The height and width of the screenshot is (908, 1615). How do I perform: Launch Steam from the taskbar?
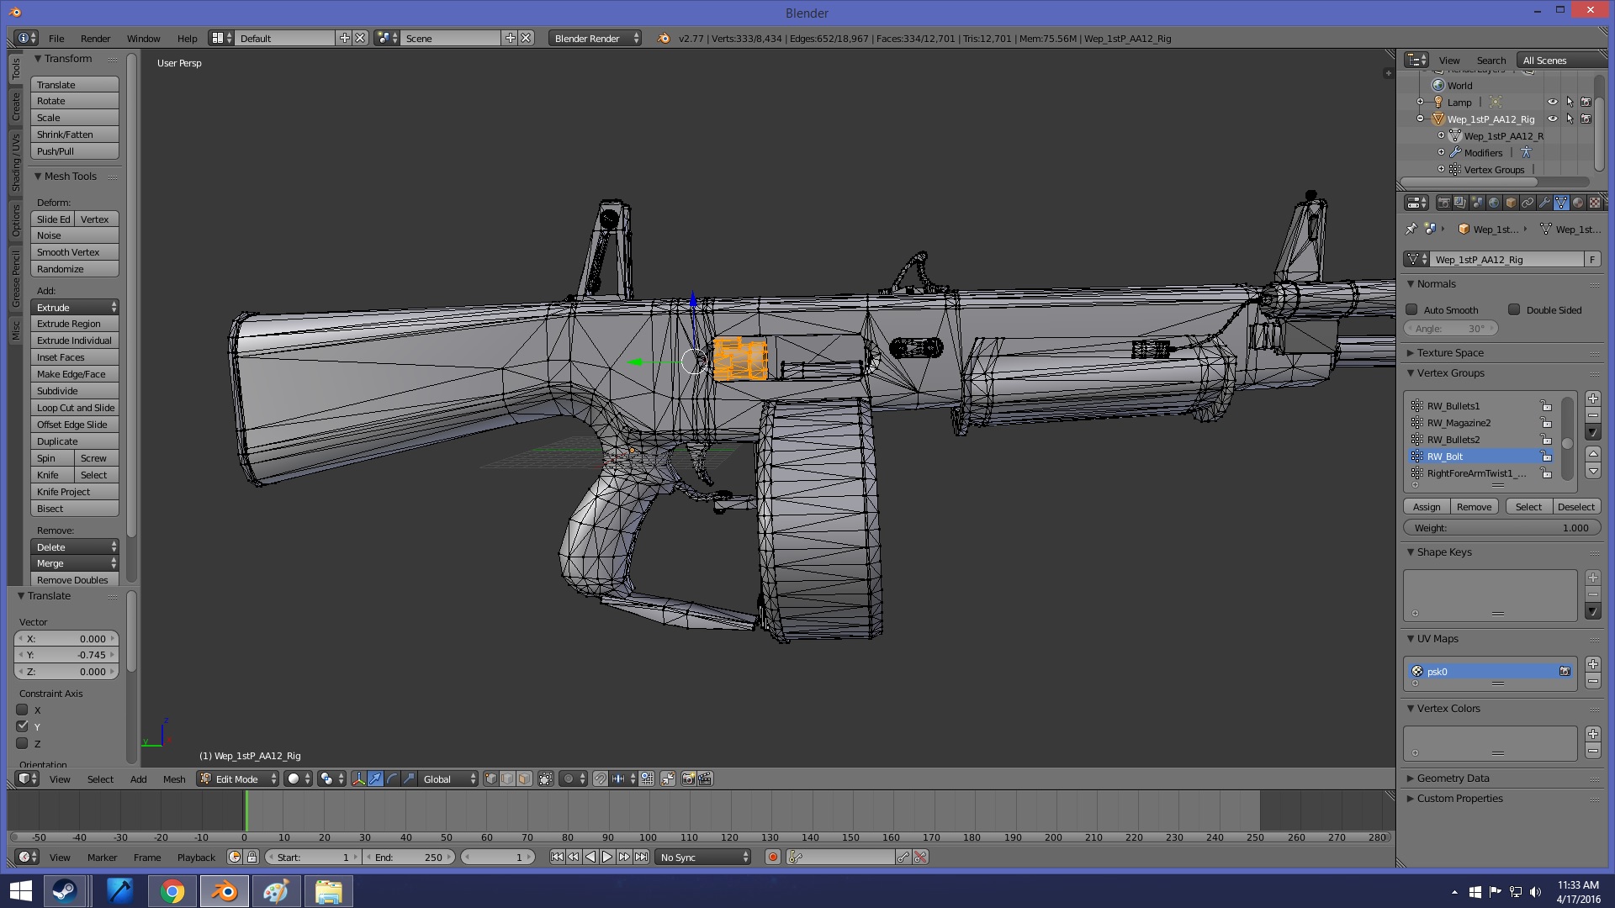pyautogui.click(x=65, y=891)
